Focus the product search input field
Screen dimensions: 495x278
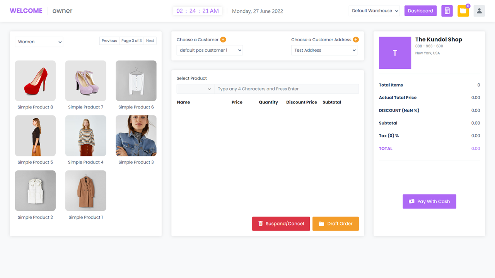click(287, 89)
